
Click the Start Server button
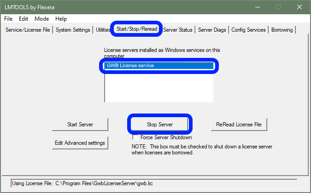pos(80,125)
